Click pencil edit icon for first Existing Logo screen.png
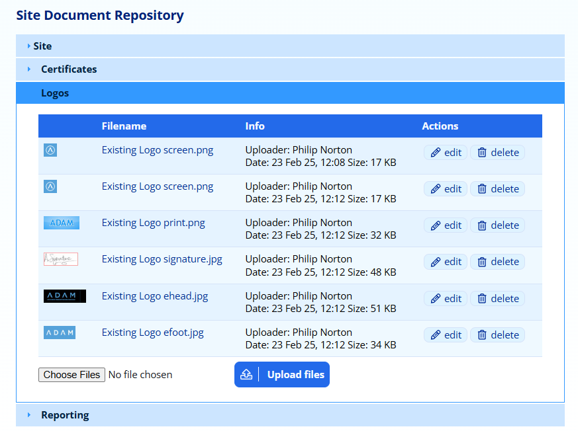This screenshot has width=578, height=433. pos(436,153)
